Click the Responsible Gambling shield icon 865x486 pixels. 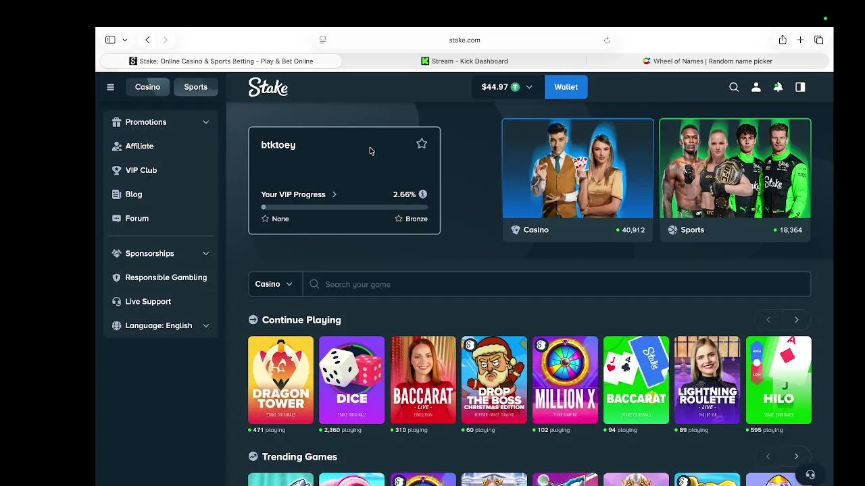point(116,277)
